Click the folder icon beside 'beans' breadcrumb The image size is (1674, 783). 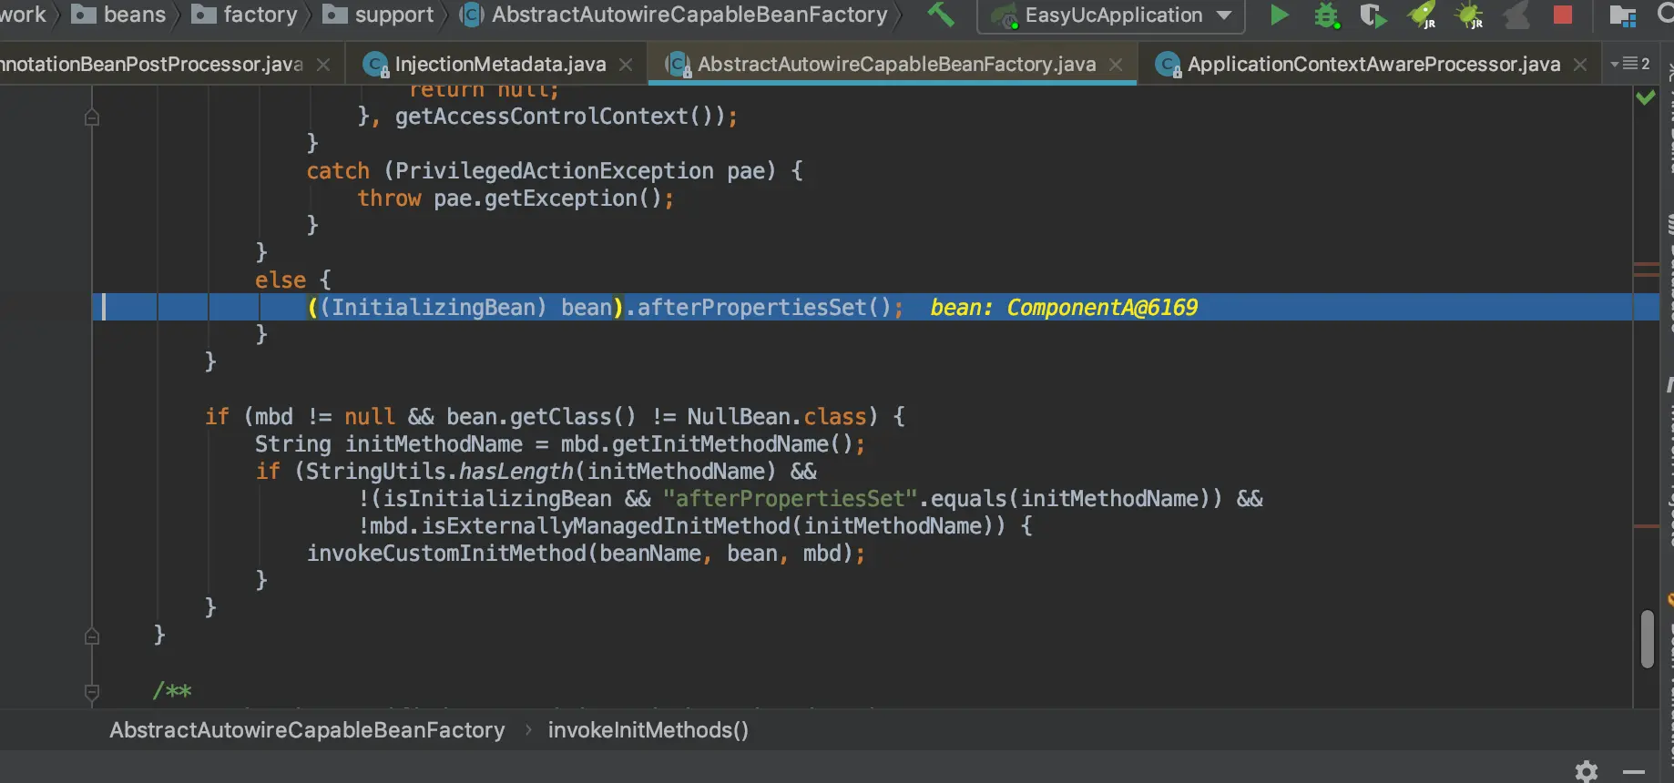pyautogui.click(x=84, y=15)
